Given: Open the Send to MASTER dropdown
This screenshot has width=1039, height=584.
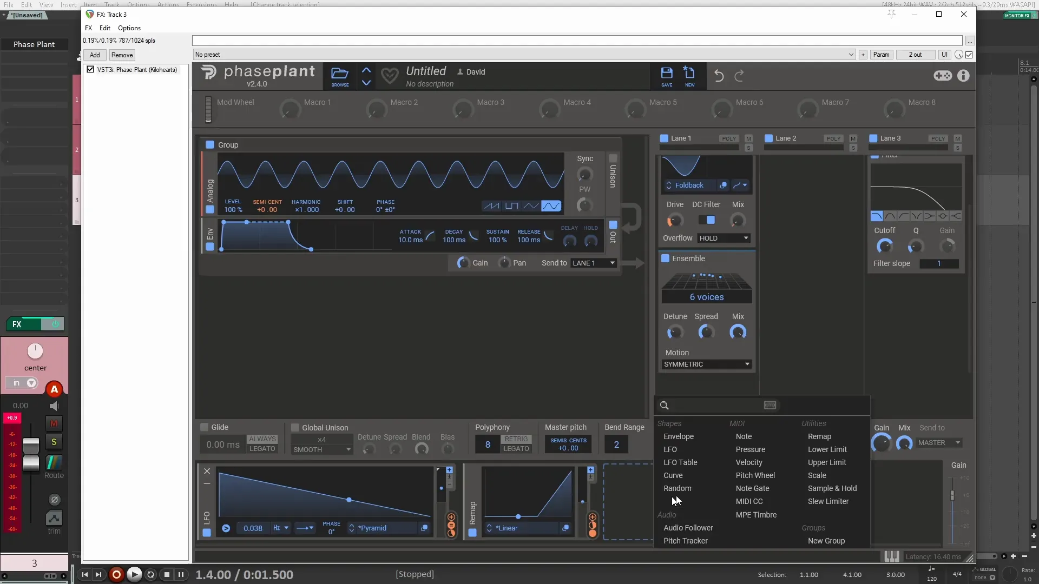Looking at the screenshot, I should point(939,443).
